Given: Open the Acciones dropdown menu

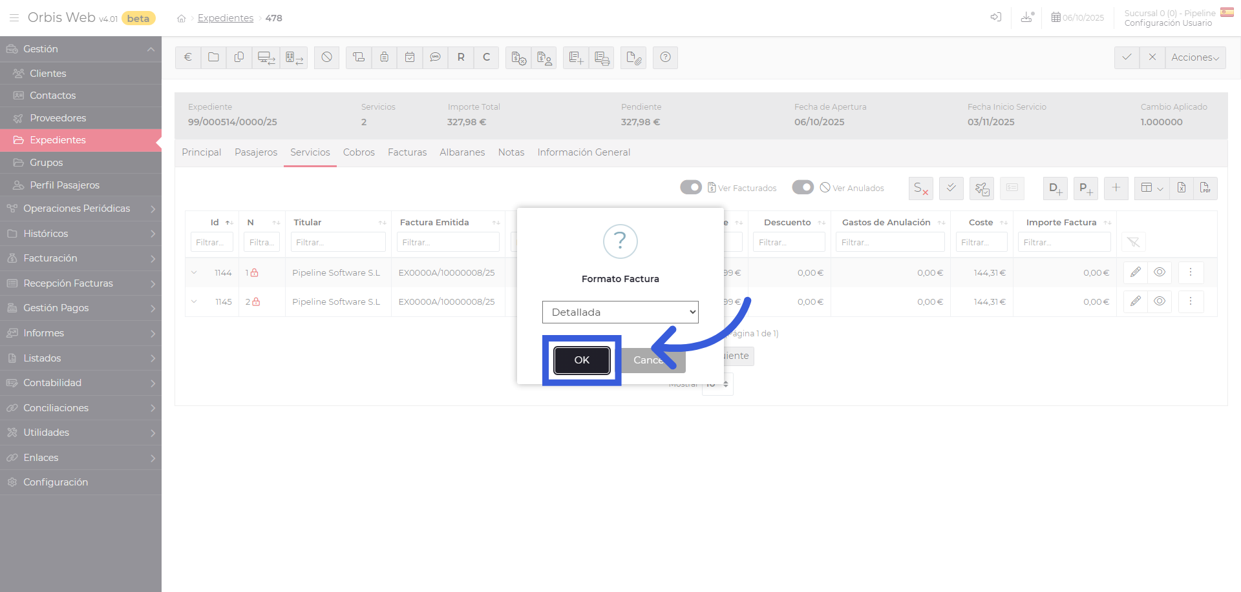Looking at the screenshot, I should tap(1195, 57).
